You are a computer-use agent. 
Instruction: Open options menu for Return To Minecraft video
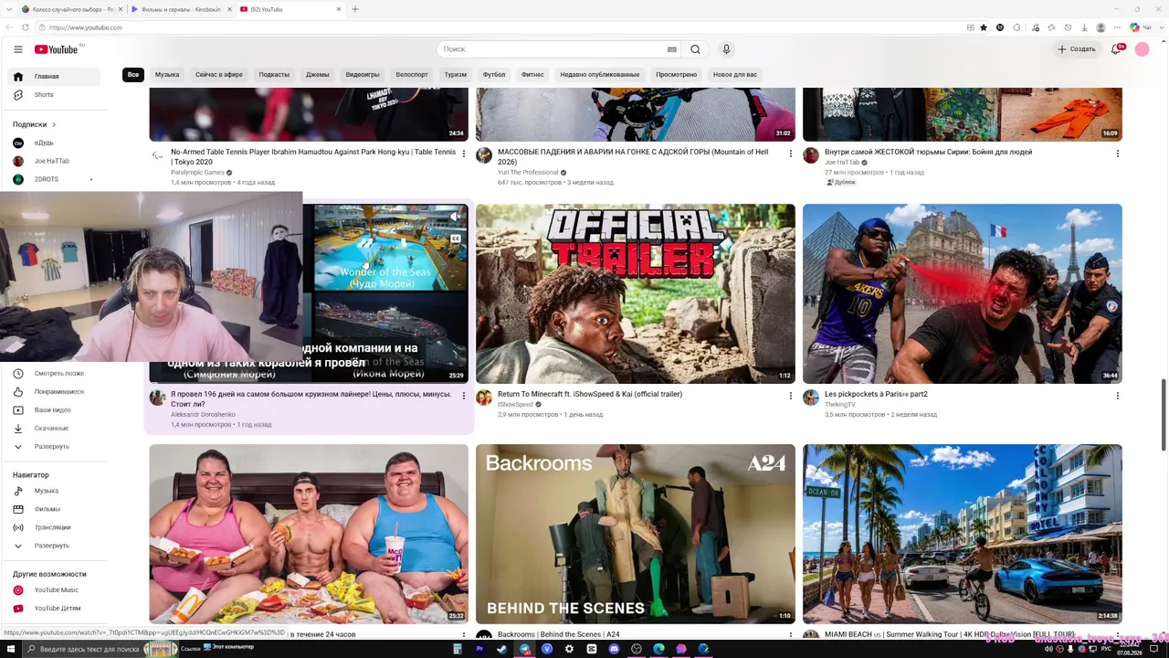point(790,396)
